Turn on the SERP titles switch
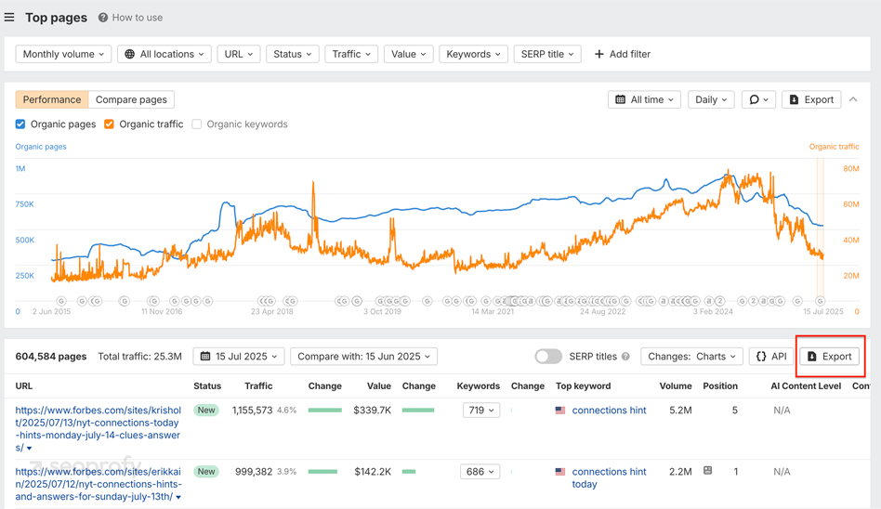This screenshot has height=509, width=881. click(x=548, y=356)
